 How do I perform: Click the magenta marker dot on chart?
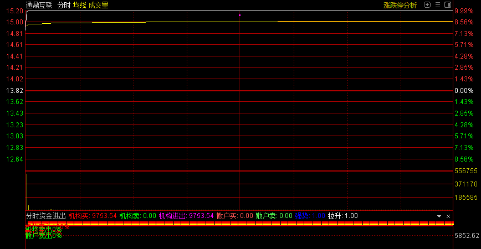point(239,15)
